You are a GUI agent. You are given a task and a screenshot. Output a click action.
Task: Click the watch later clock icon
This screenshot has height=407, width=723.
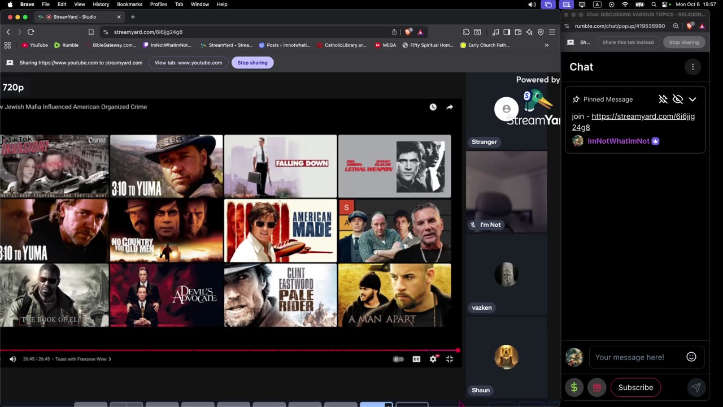433,107
